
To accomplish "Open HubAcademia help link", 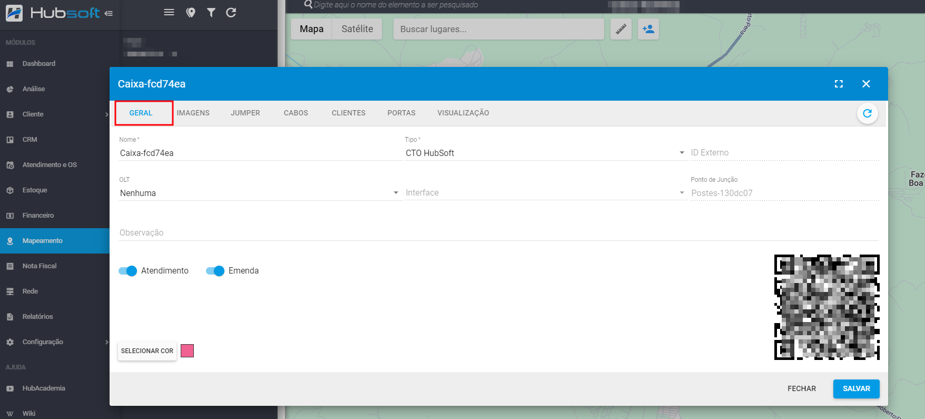I will point(55,388).
